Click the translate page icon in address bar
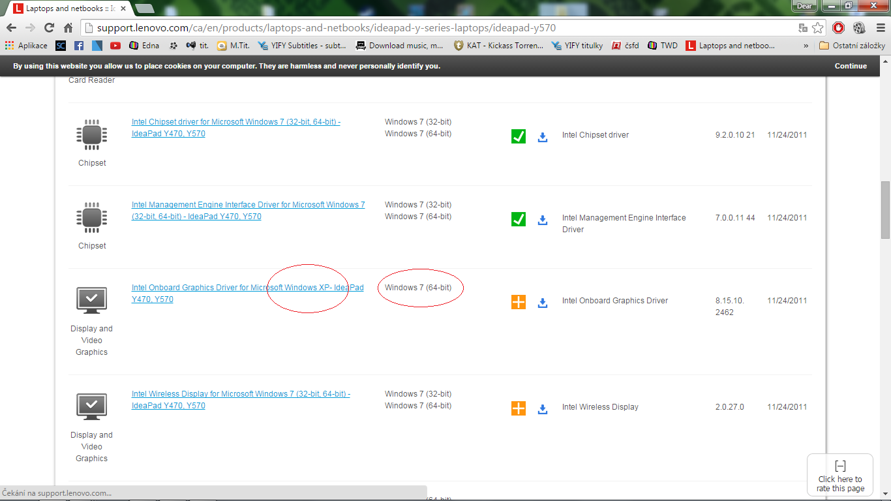The height and width of the screenshot is (501, 891). (803, 28)
